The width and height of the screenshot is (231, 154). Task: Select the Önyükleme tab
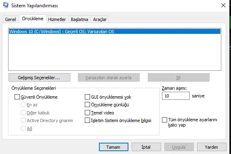33,19
